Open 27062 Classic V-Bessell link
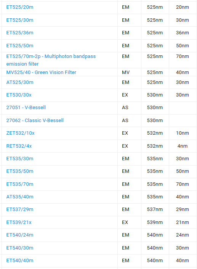The height and width of the screenshot is (269, 197). [35, 121]
